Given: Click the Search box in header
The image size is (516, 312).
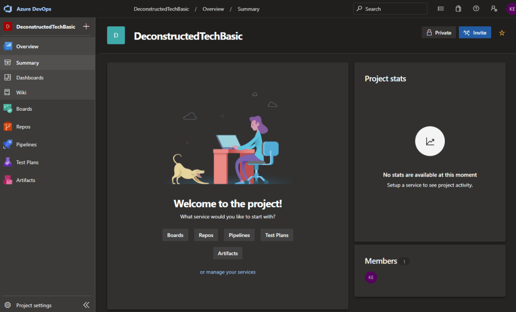Looking at the screenshot, I should point(390,9).
